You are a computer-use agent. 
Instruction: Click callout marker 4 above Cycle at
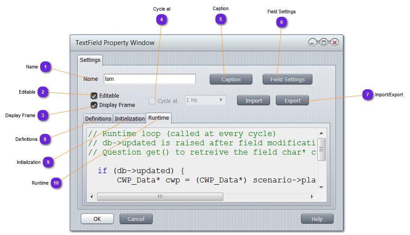(x=162, y=19)
